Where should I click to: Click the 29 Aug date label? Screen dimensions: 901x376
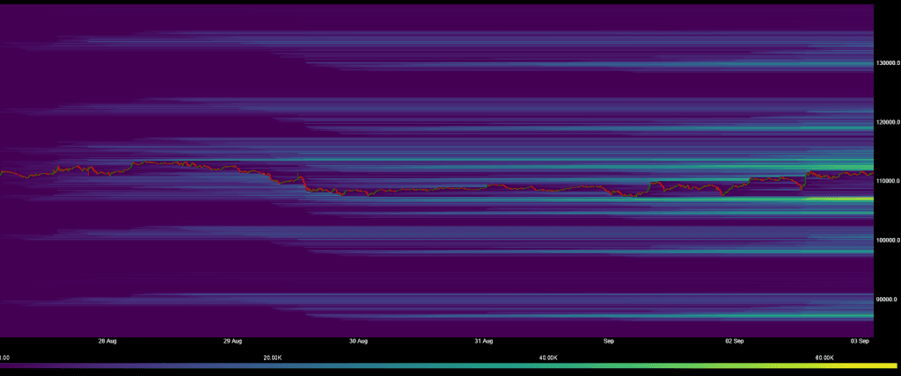click(x=232, y=340)
